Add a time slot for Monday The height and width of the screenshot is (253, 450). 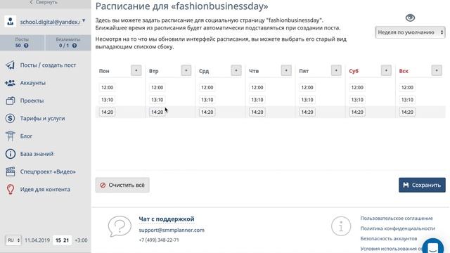click(136, 70)
